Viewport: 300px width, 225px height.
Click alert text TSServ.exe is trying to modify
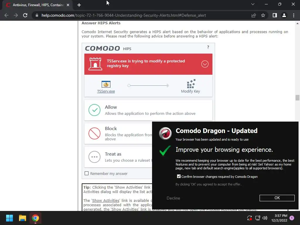coord(146,63)
